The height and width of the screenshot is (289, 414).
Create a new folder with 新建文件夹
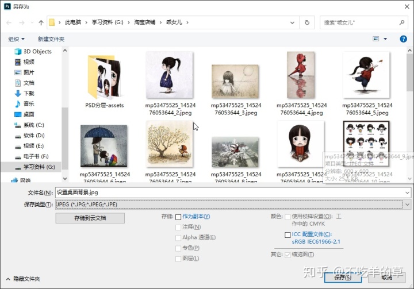tap(51, 39)
